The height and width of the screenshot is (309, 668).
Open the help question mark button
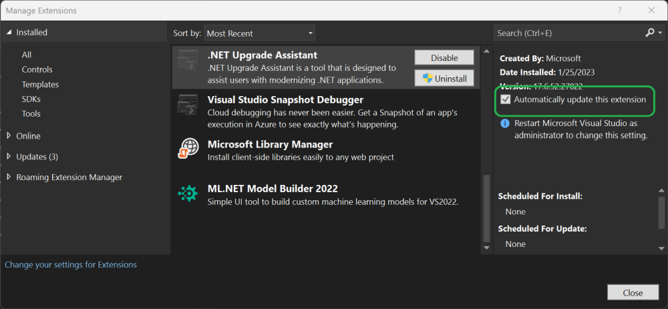(x=620, y=10)
